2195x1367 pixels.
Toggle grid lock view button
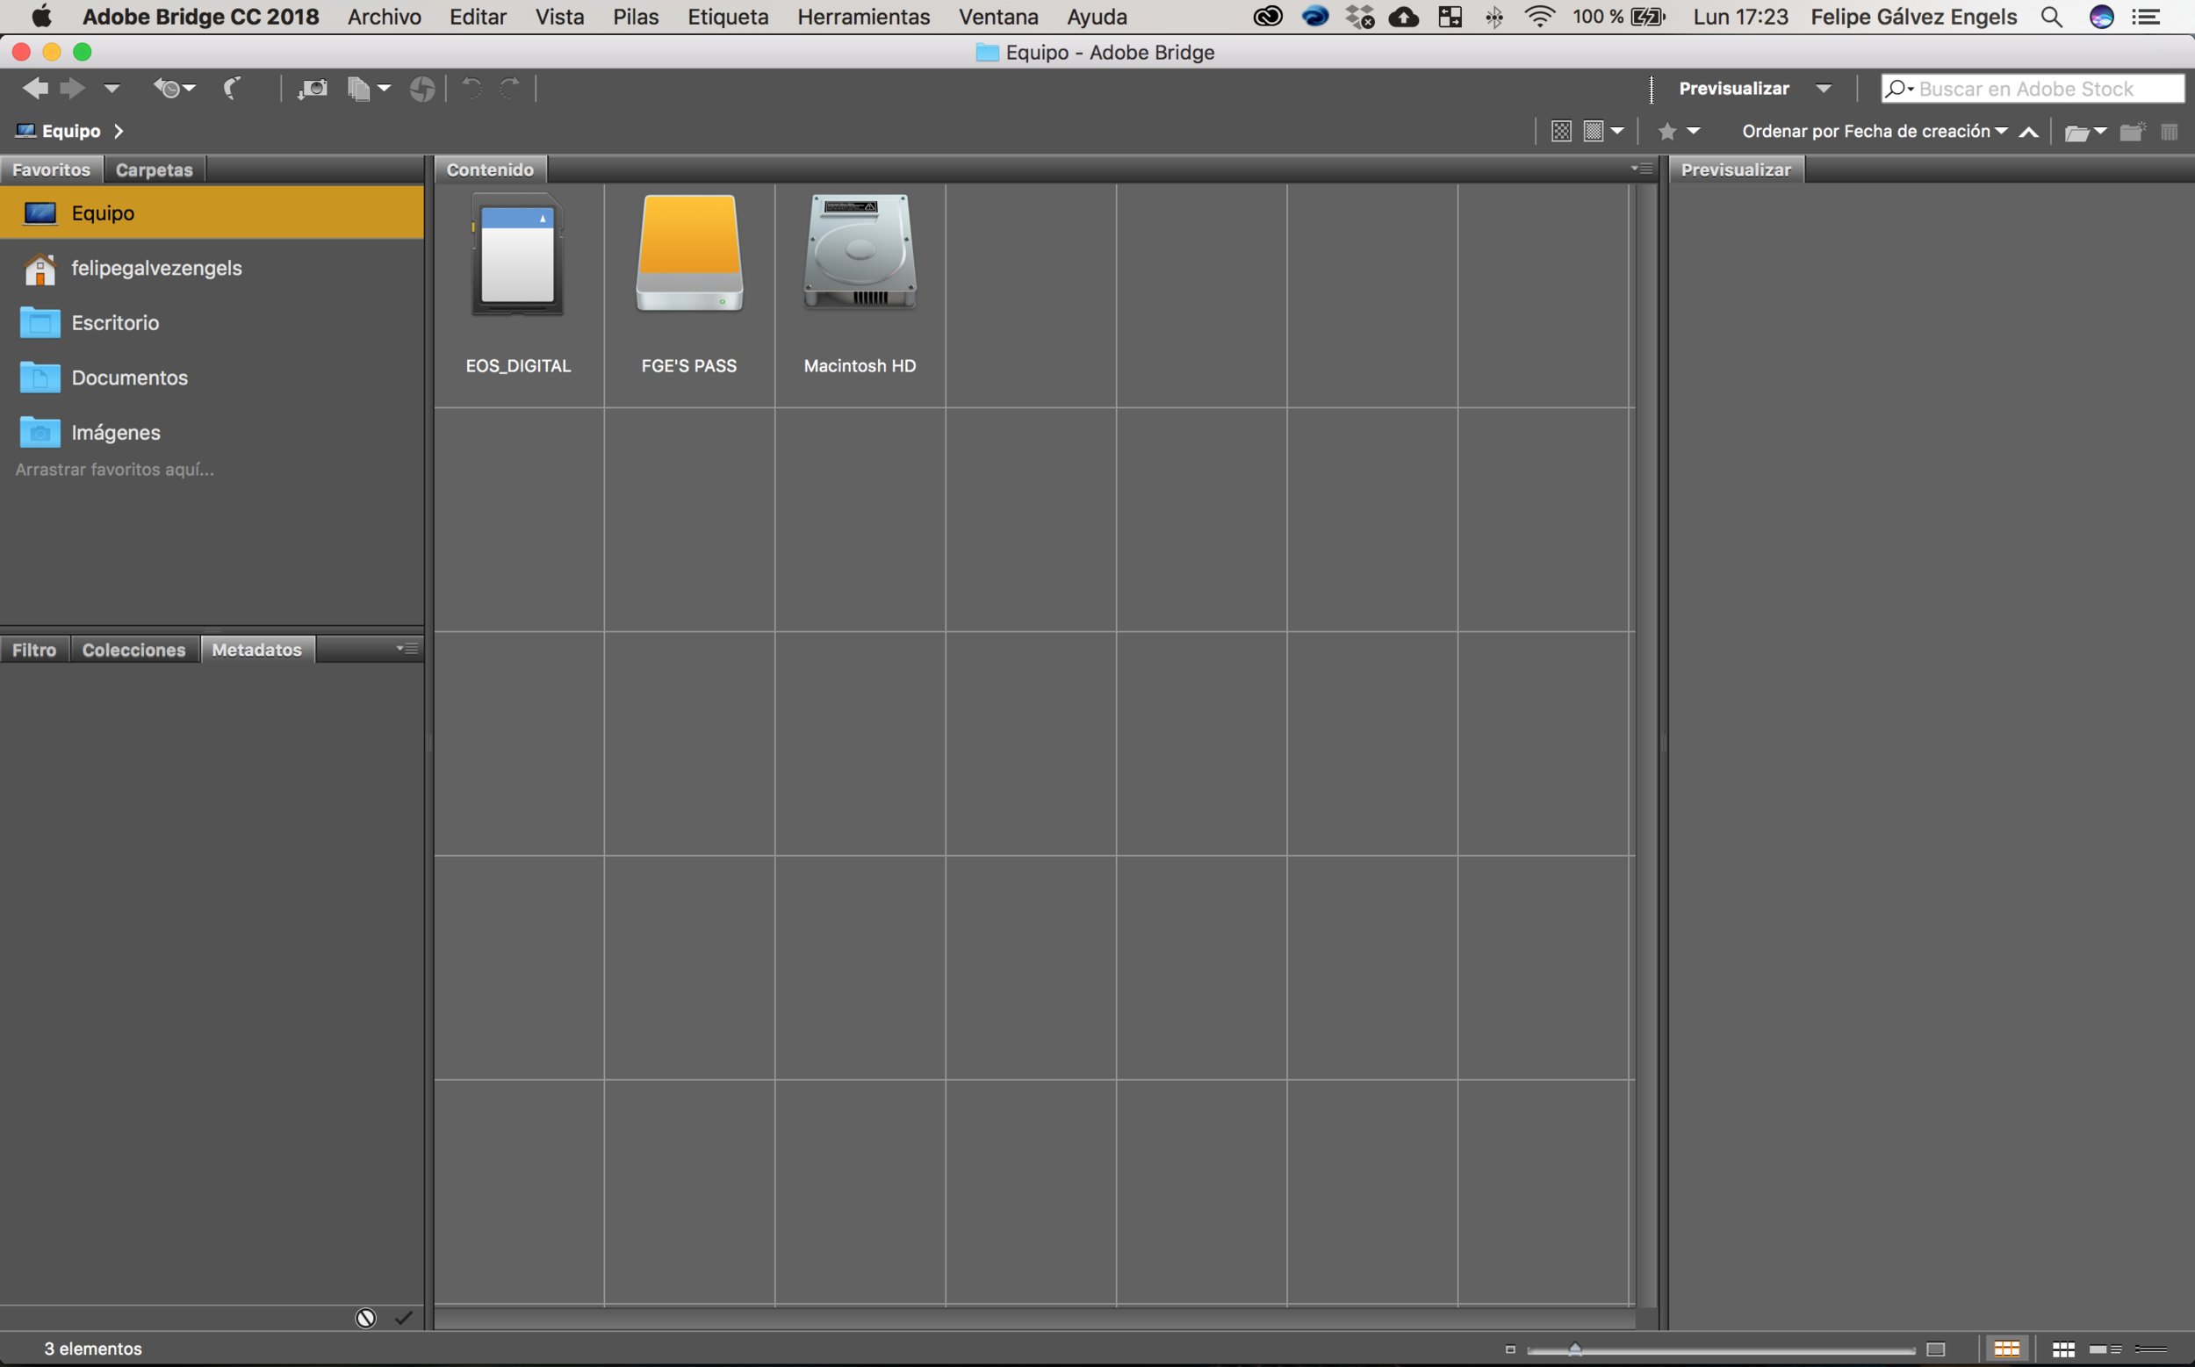point(2007,1349)
